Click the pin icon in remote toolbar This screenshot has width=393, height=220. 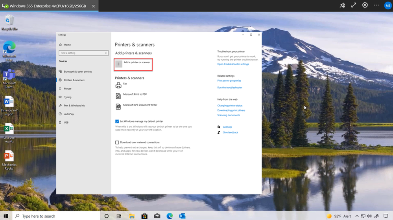pos(342,5)
